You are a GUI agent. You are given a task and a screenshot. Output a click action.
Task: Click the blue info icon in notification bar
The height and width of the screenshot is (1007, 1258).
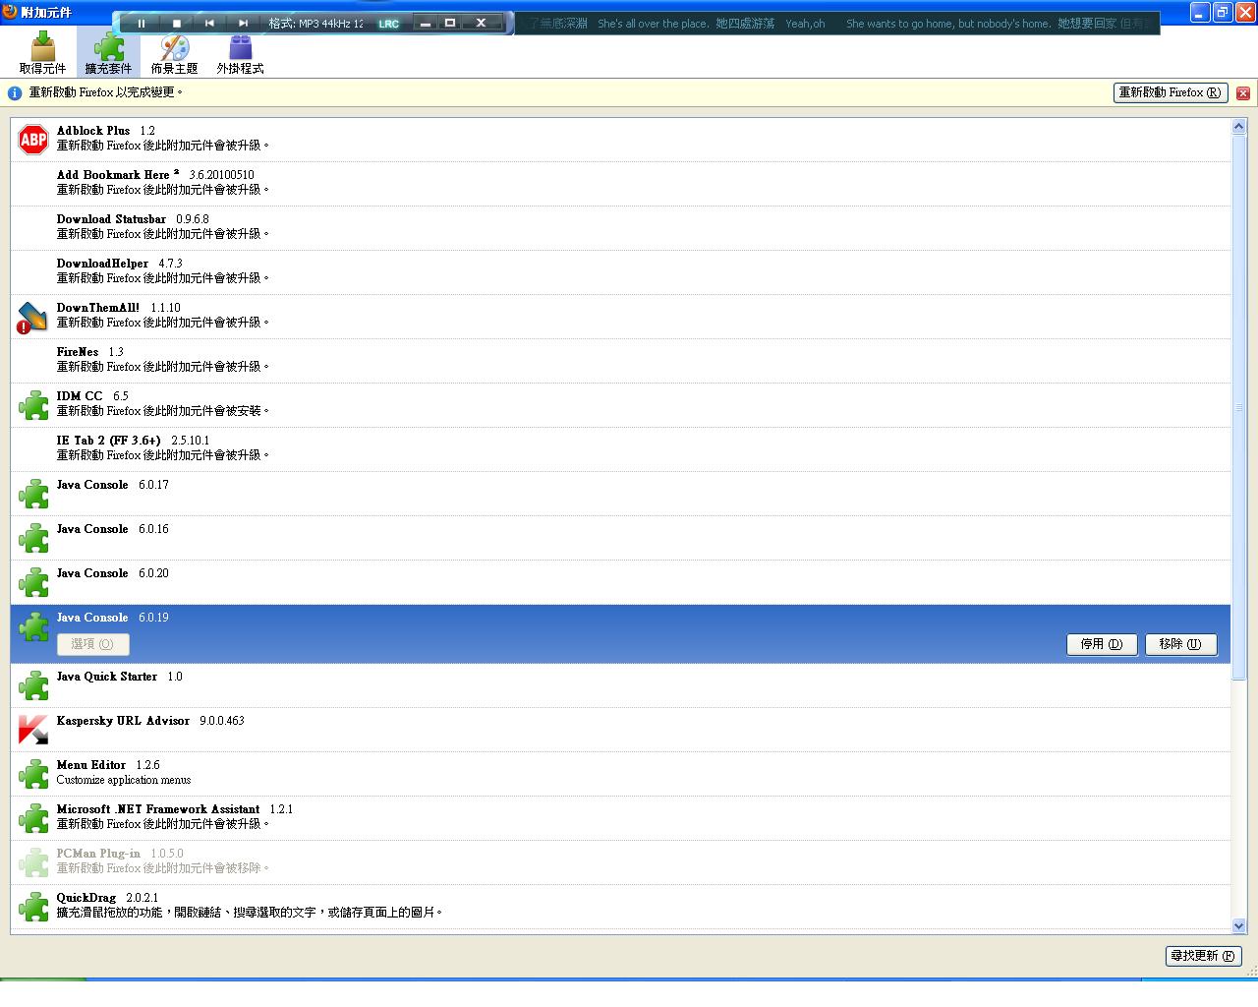(15, 92)
